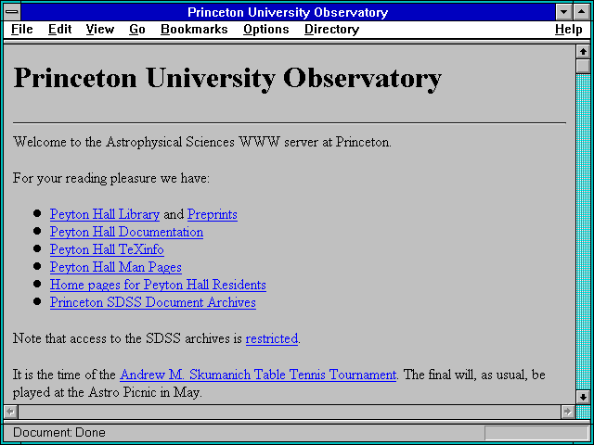Open the Go menu
The image size is (594, 445).
click(x=137, y=30)
